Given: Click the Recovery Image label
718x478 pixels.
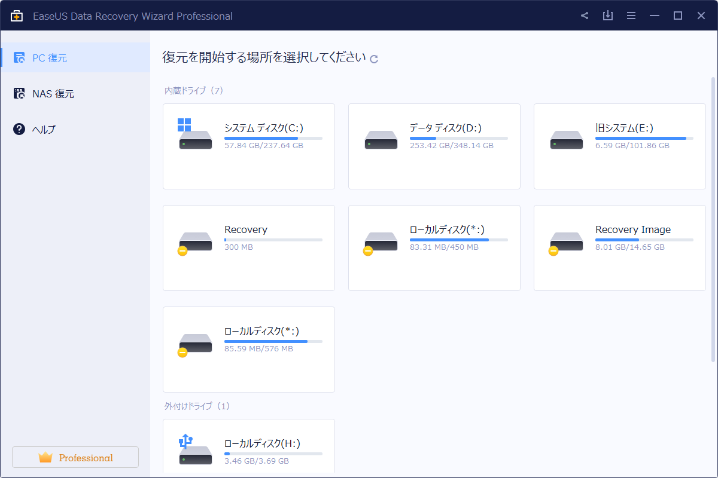Looking at the screenshot, I should click(633, 229).
